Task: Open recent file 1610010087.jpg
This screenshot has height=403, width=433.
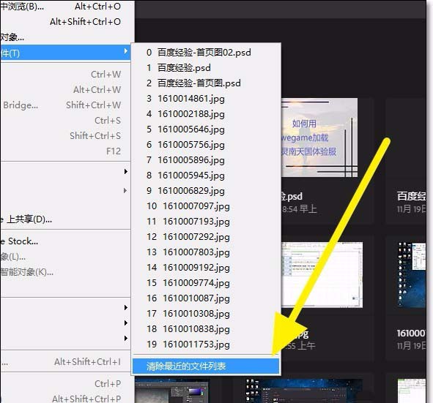Action: pos(206,298)
